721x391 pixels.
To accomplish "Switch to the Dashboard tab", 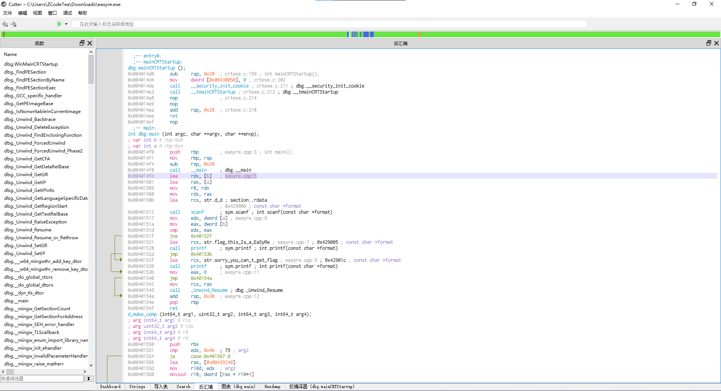I will [110, 386].
